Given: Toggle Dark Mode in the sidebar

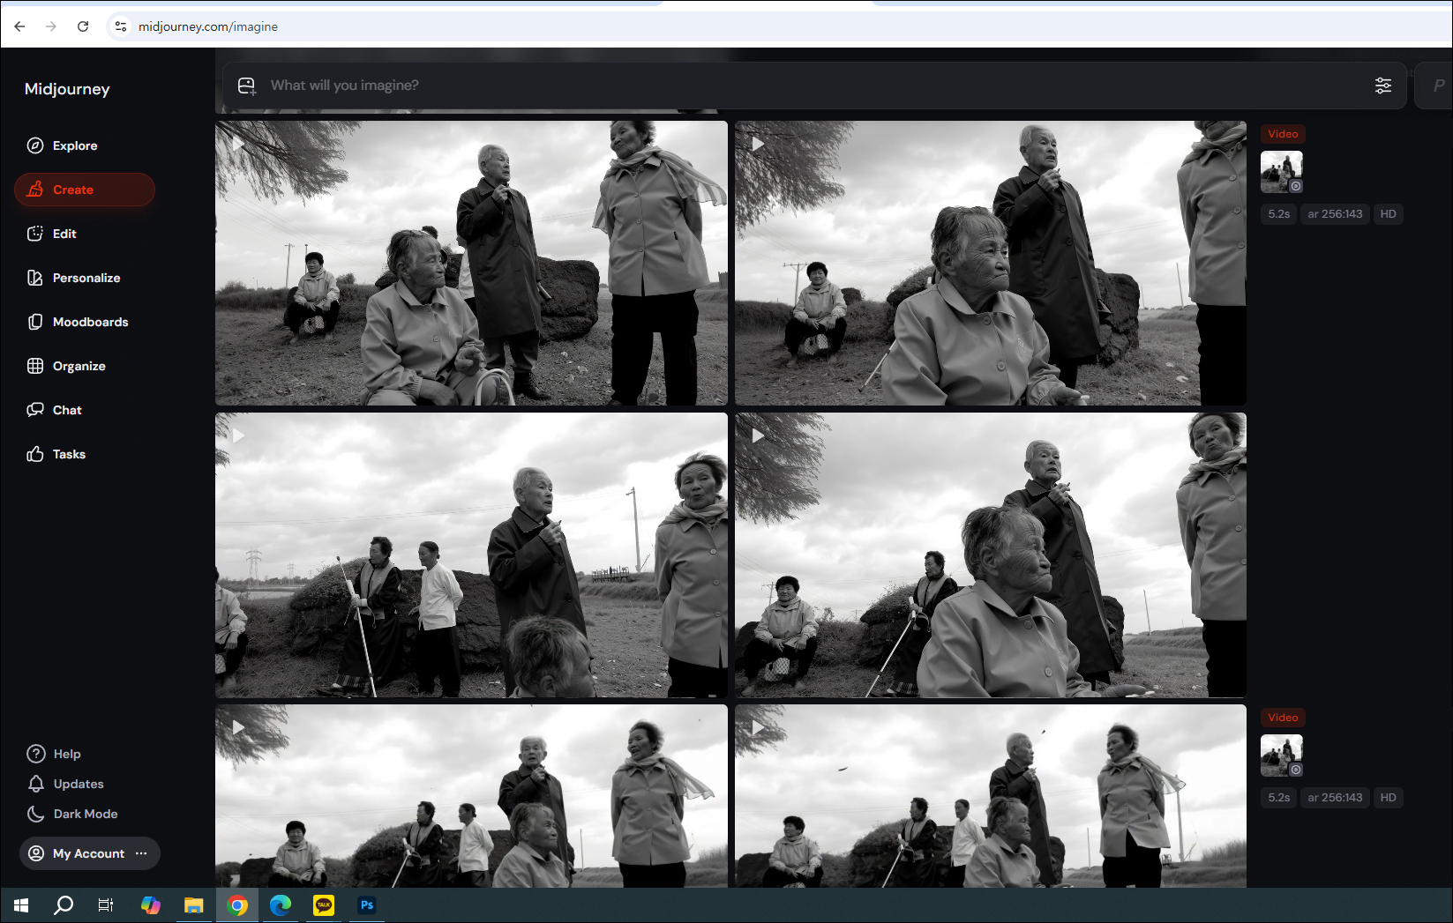Looking at the screenshot, I should click(72, 814).
